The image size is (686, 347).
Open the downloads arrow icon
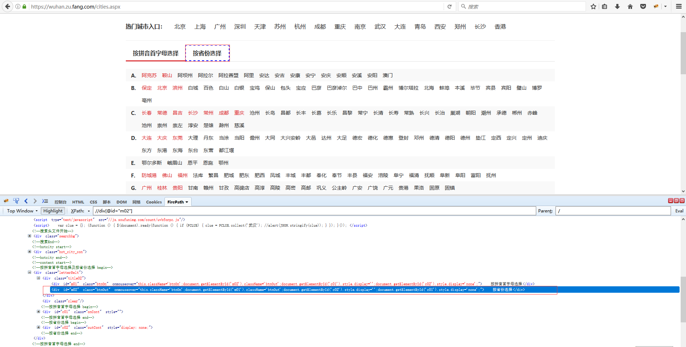(617, 6)
